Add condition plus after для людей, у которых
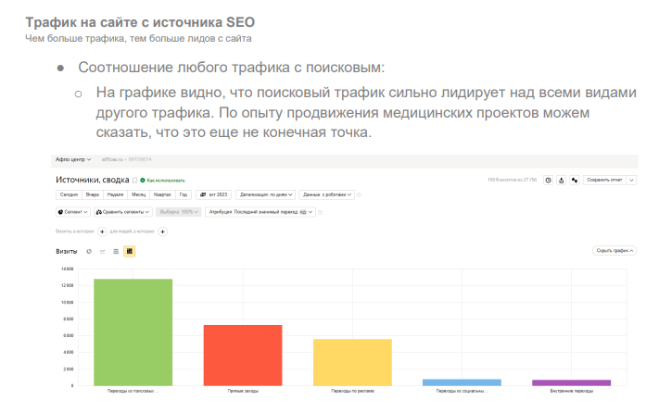The image size is (659, 413). [162, 232]
